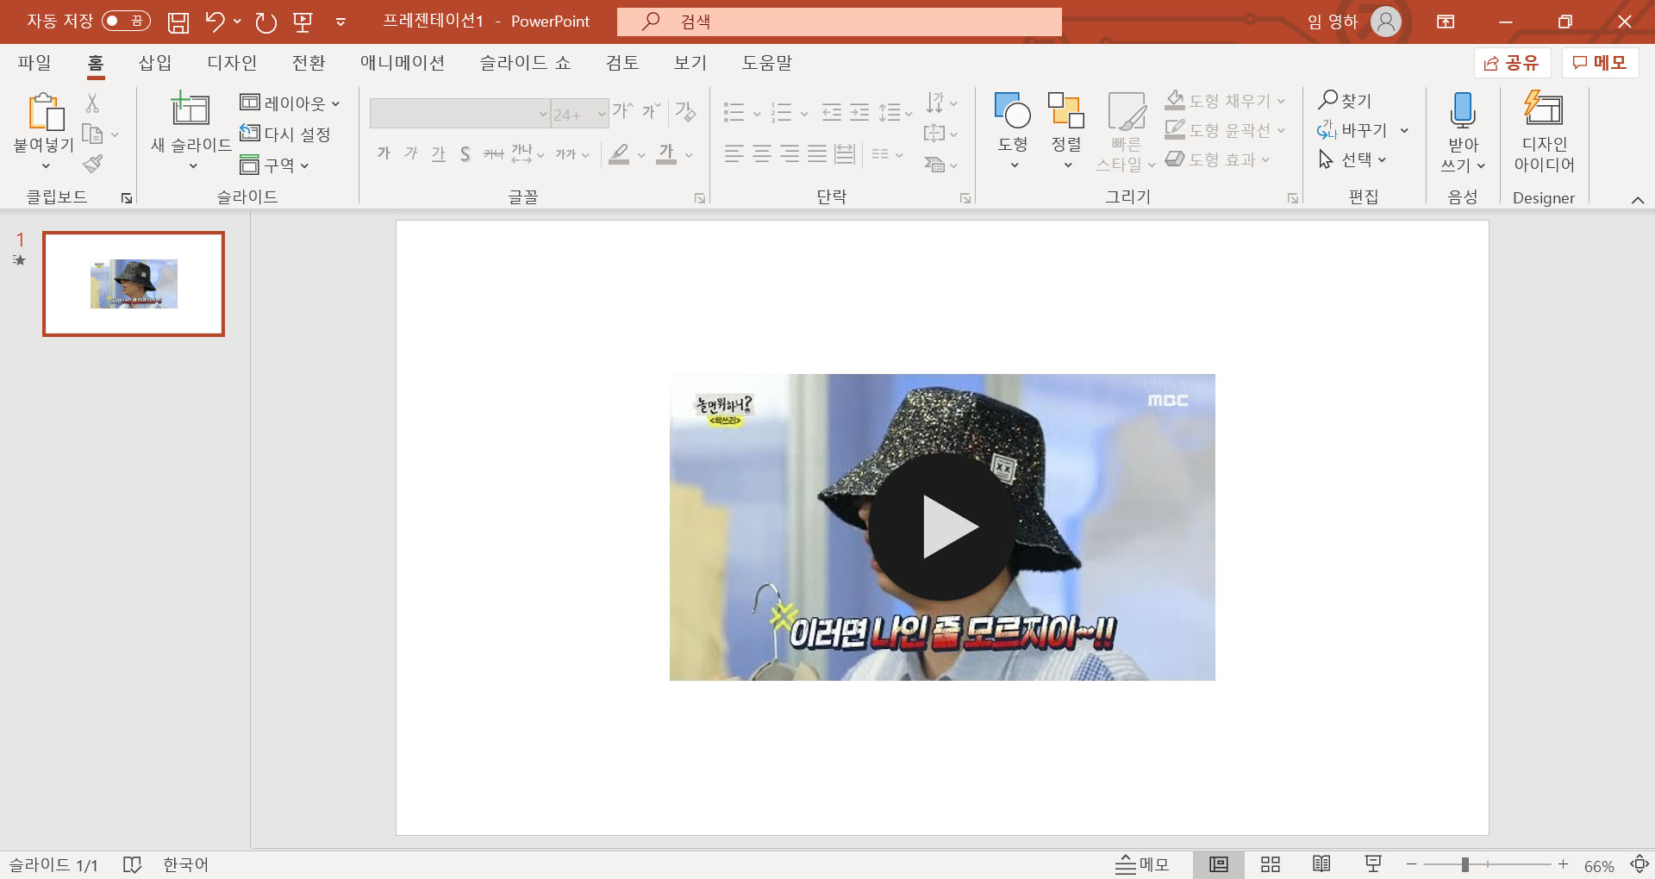Click the user account avatar

(x=1385, y=22)
